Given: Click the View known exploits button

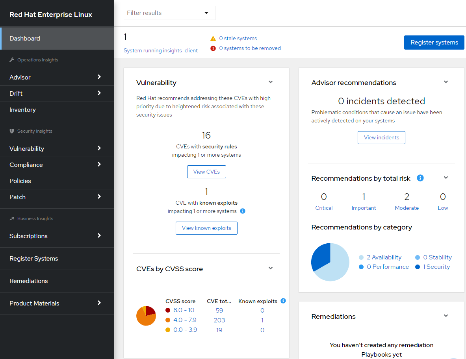Looking at the screenshot, I should pyautogui.click(x=206, y=228).
